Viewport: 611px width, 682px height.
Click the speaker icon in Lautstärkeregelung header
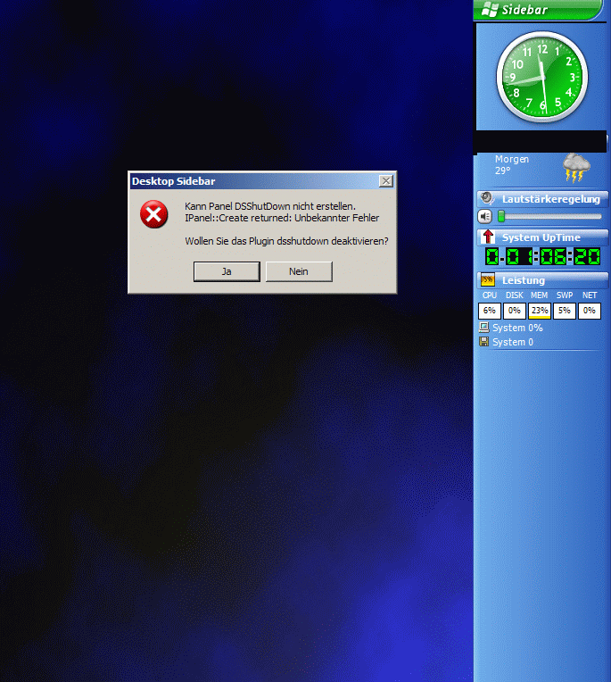pos(487,198)
